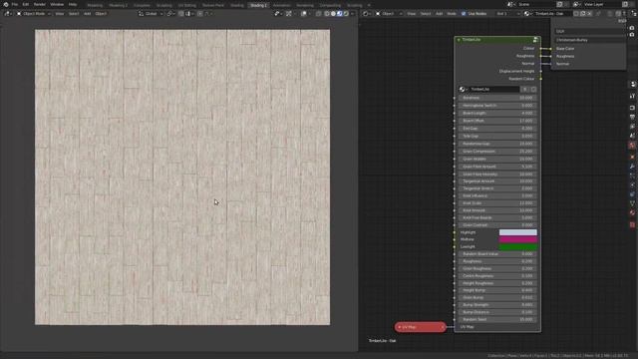Click the Scene name field
638x359 pixels.
tap(536, 4)
